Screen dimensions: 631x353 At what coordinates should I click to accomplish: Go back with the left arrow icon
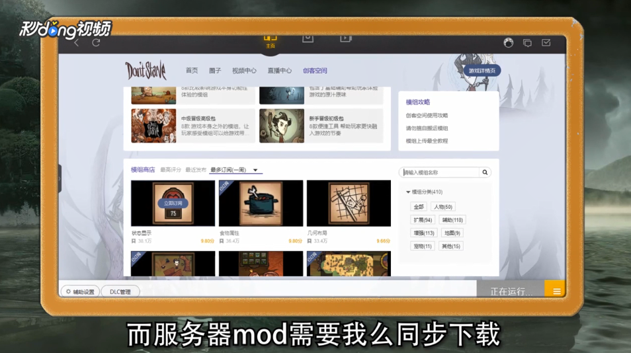tap(77, 42)
